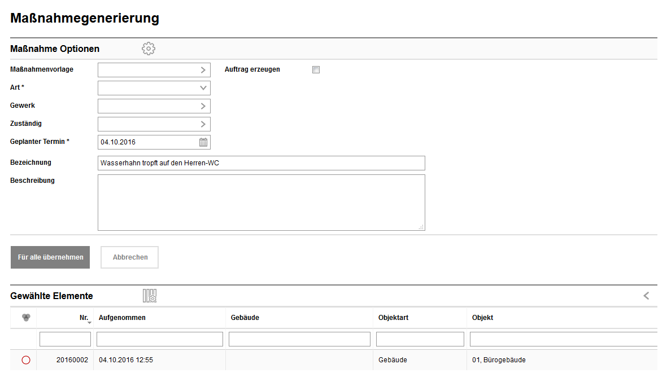Open Gewerk selection arrow

[x=203, y=106]
